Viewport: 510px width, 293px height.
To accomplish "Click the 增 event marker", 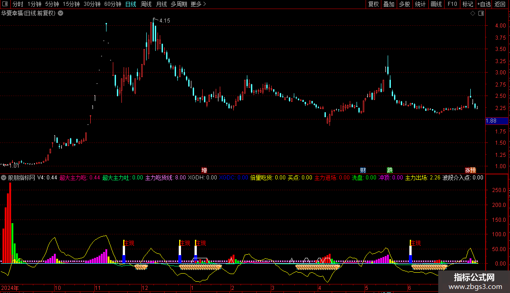I will click(x=204, y=170).
